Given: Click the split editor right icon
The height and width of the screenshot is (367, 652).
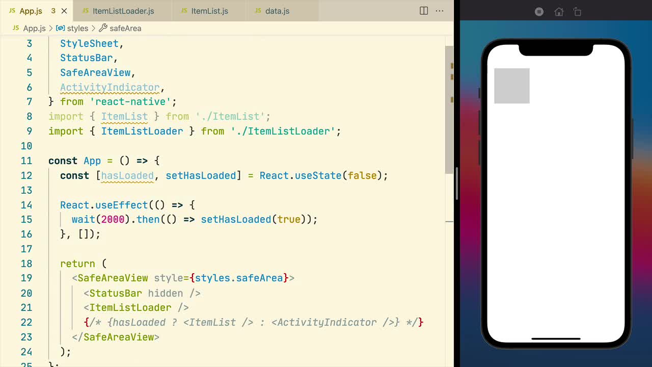Looking at the screenshot, I should 423,11.
